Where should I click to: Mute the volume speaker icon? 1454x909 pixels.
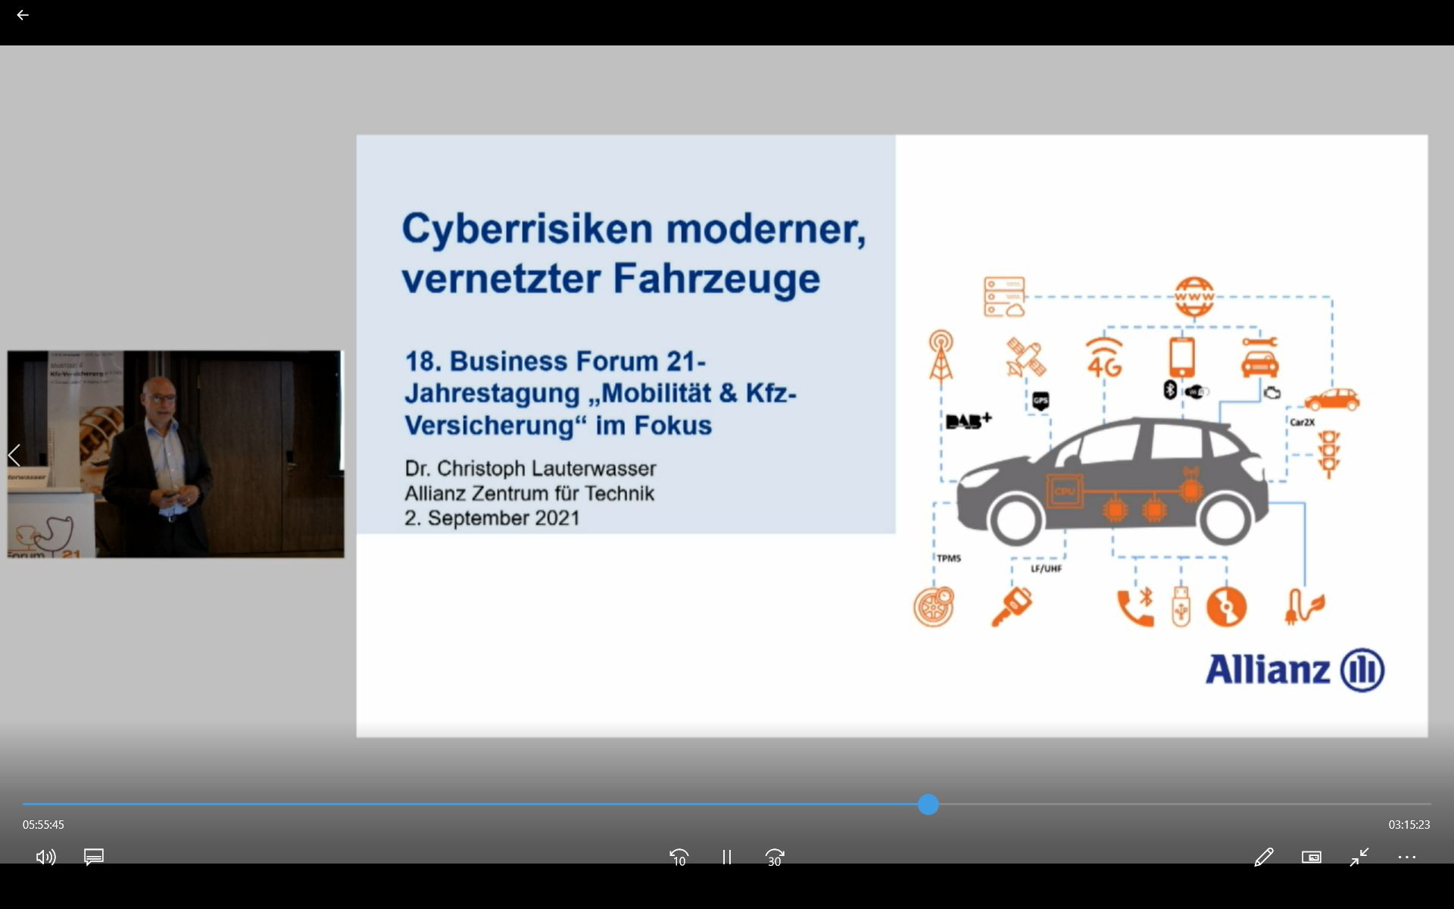(45, 857)
